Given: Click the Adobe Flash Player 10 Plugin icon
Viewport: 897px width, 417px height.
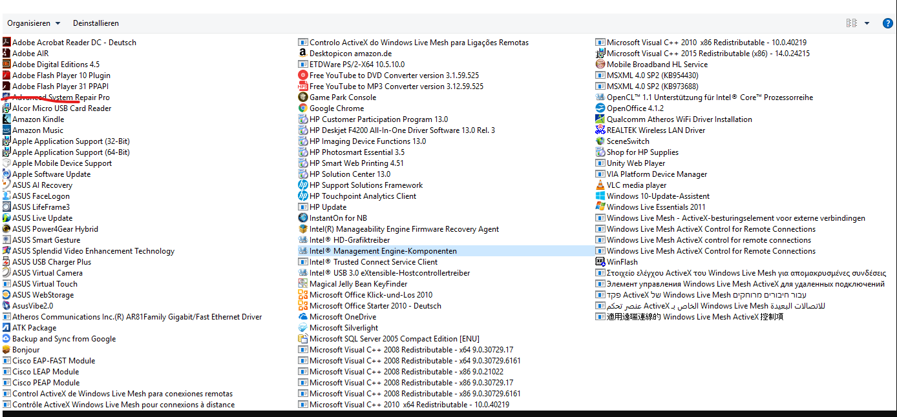Looking at the screenshot, I should click(x=6, y=76).
